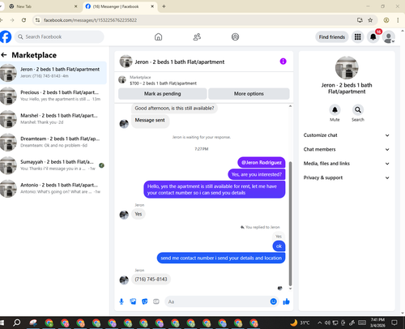Image resolution: width=405 pixels, height=329 pixels.
Task: Close the New Tab browser tab
Action: pos(75,6)
